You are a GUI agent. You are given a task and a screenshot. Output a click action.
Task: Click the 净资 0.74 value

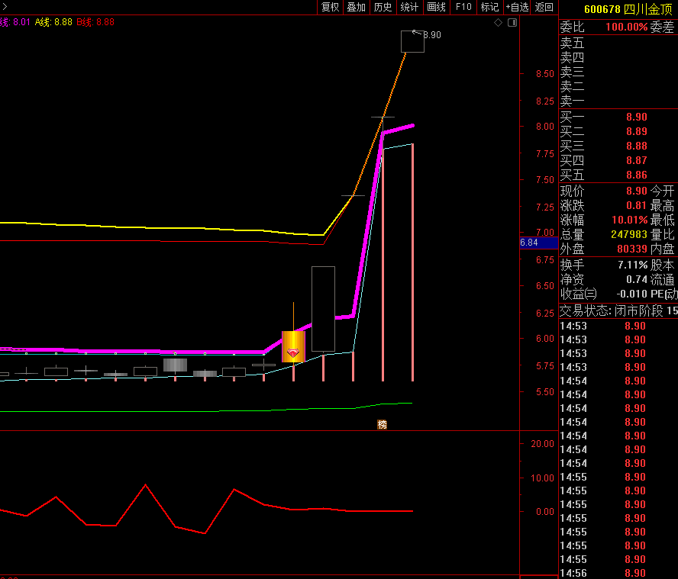[x=637, y=279]
